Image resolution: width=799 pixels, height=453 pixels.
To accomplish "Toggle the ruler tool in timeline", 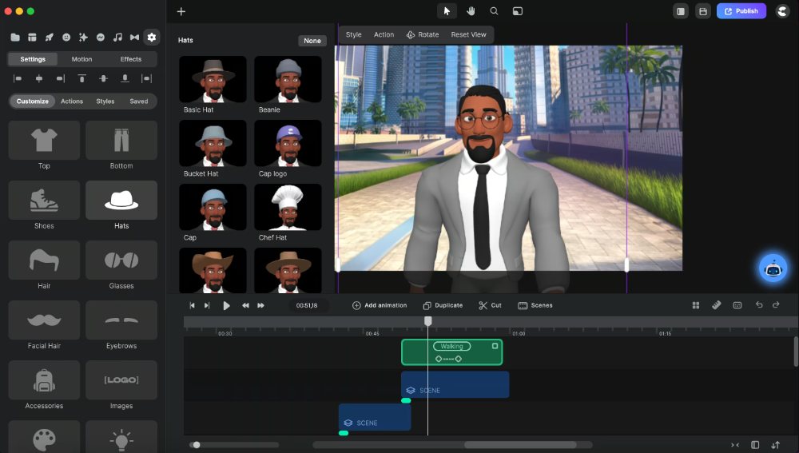I will click(x=717, y=305).
